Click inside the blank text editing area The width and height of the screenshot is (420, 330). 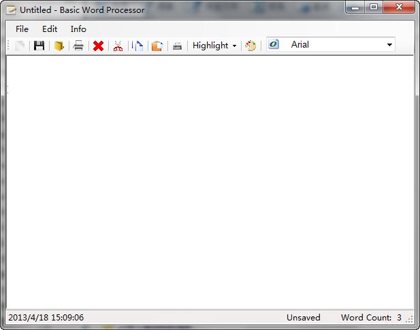click(210, 182)
